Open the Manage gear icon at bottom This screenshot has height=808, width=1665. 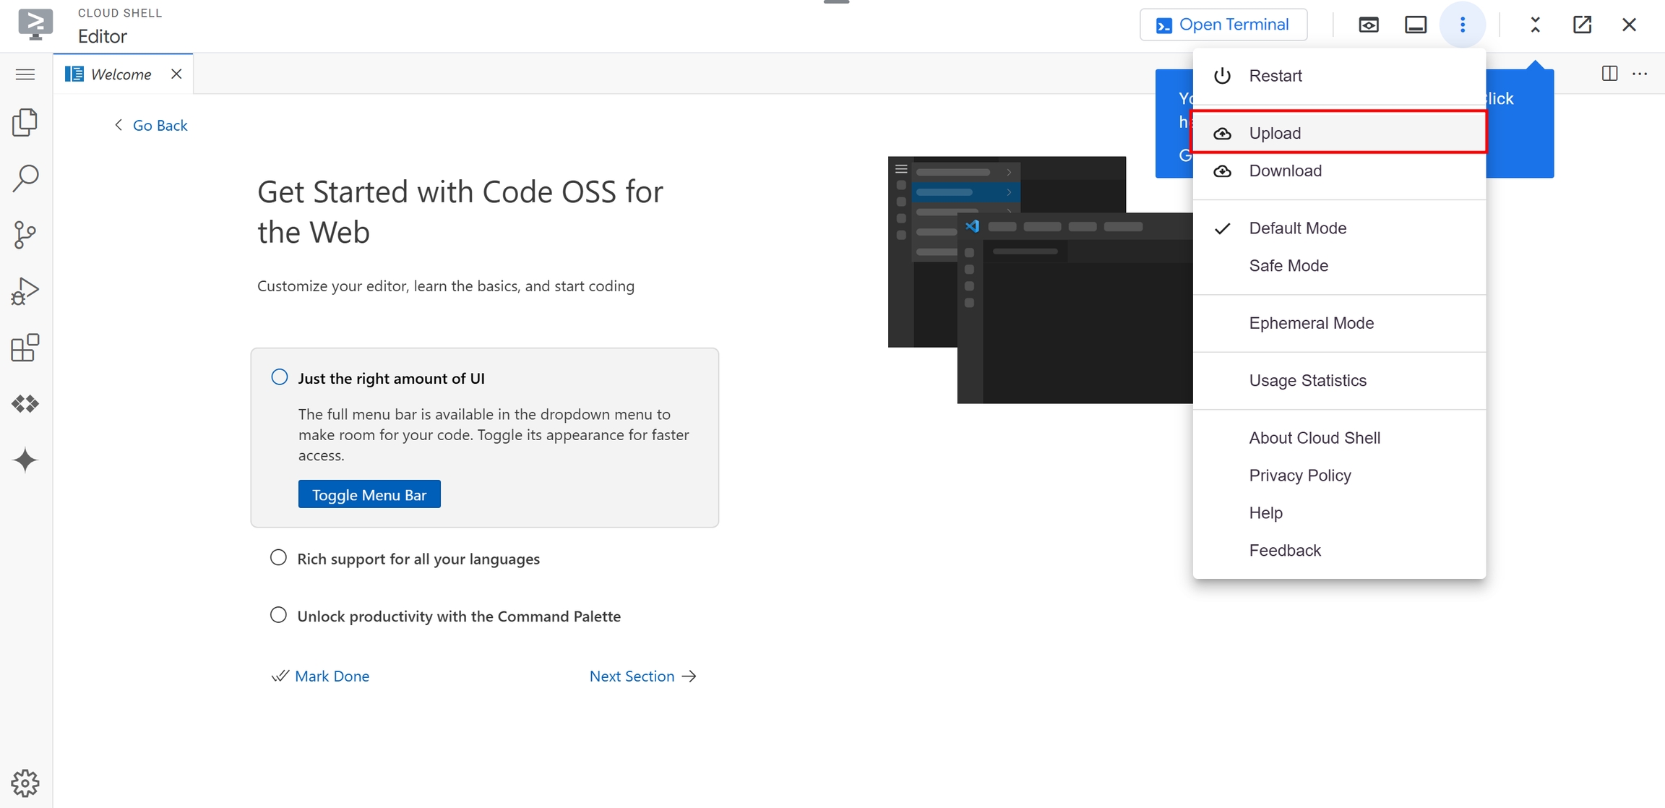pyautogui.click(x=25, y=783)
